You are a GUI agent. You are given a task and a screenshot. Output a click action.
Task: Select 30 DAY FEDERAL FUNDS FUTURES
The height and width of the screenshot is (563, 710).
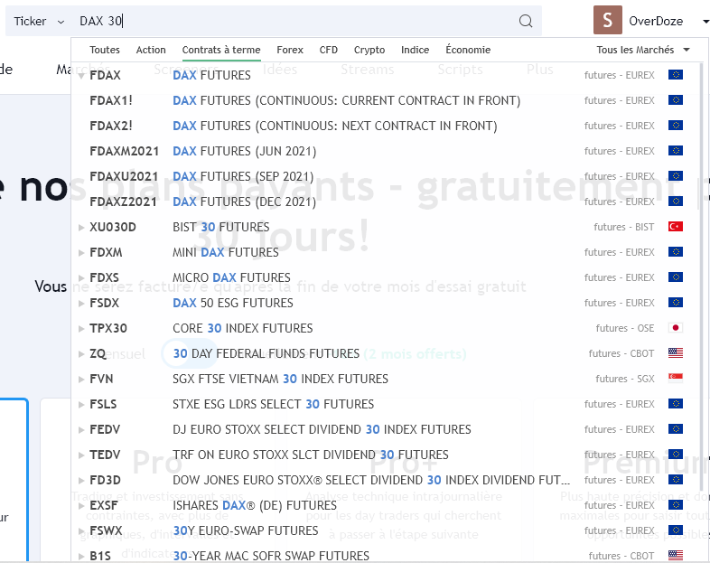tap(385, 354)
